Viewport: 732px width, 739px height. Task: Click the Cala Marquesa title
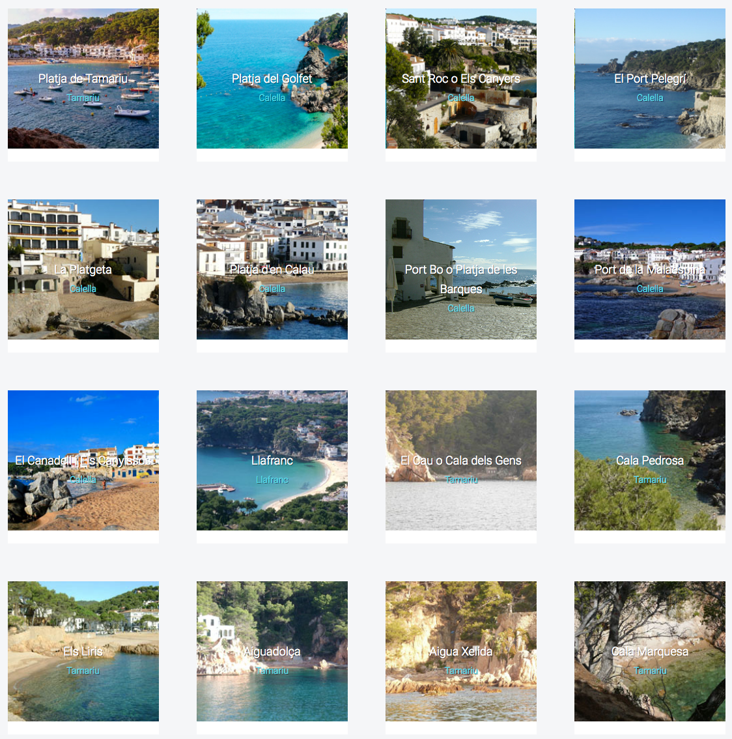click(650, 651)
